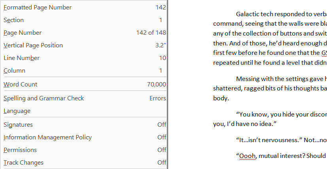This screenshot has width=327, height=169.
Task: Select the Column menu option
Action: 15,71
